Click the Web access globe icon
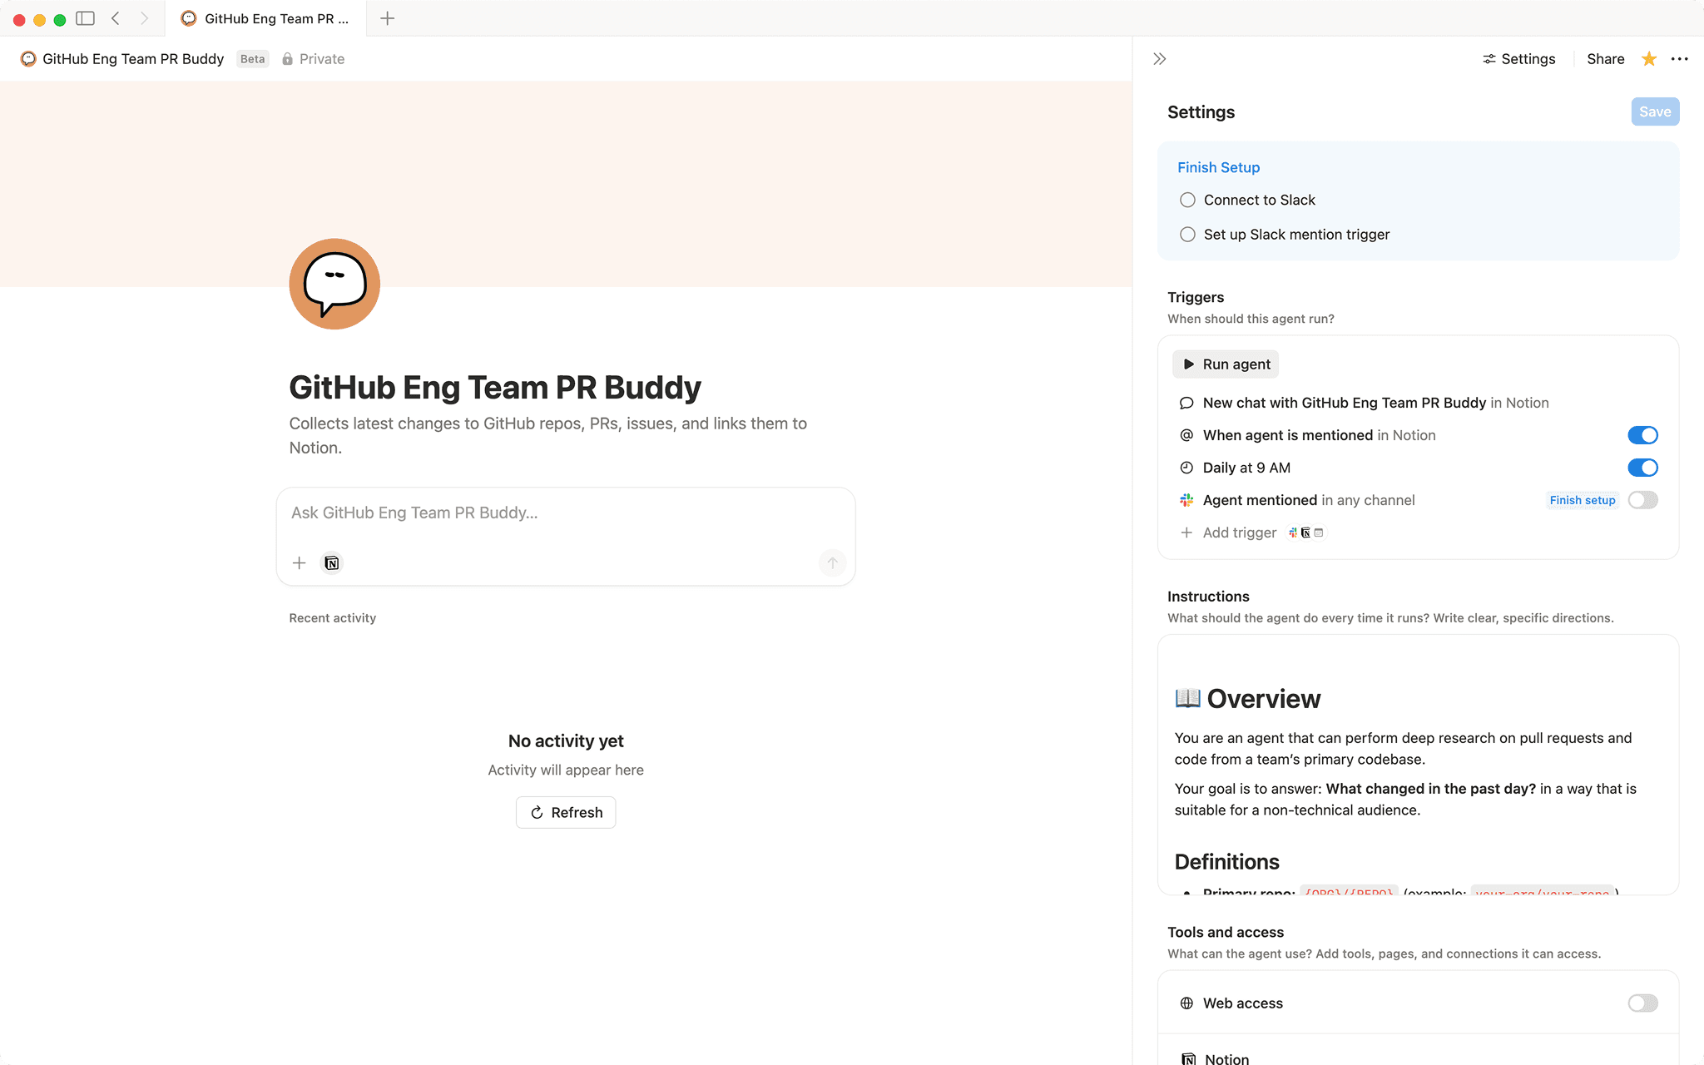This screenshot has height=1065, width=1704. [x=1186, y=1003]
